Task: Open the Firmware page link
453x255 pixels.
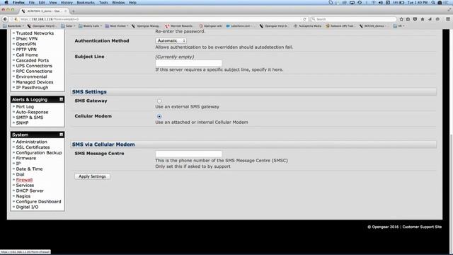Action: click(x=26, y=158)
